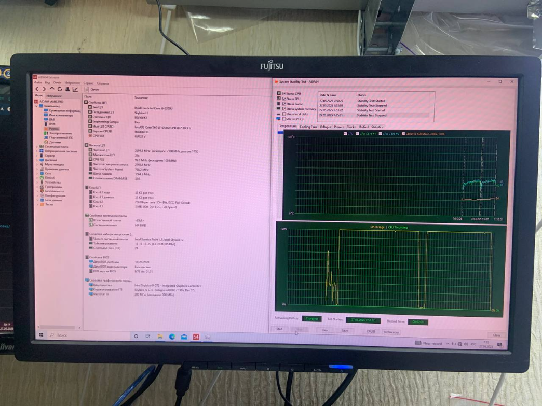Screen dimensions: 542x406
Task: Open the graph chart icon in toolbar
Action: tap(75, 89)
